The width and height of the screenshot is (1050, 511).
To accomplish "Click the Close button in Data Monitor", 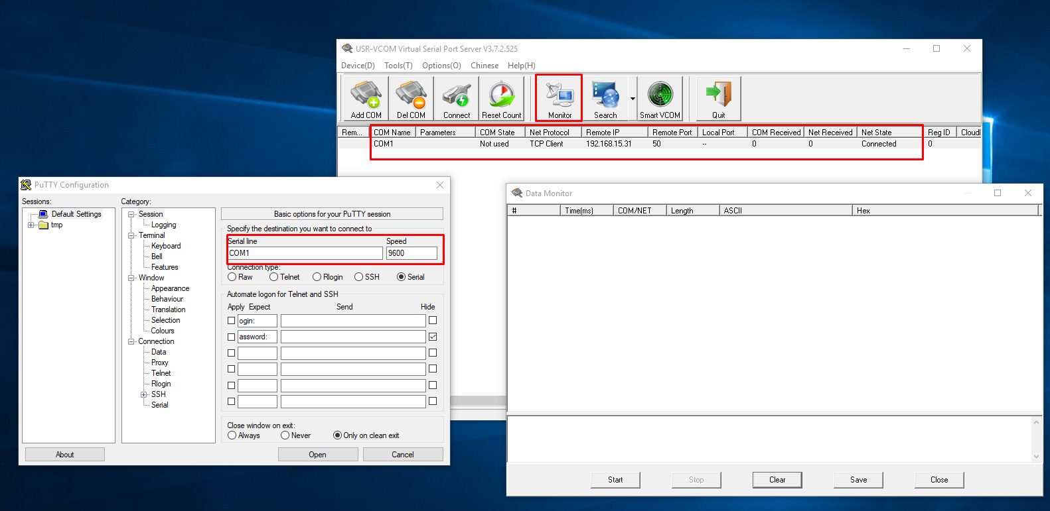I will [939, 480].
